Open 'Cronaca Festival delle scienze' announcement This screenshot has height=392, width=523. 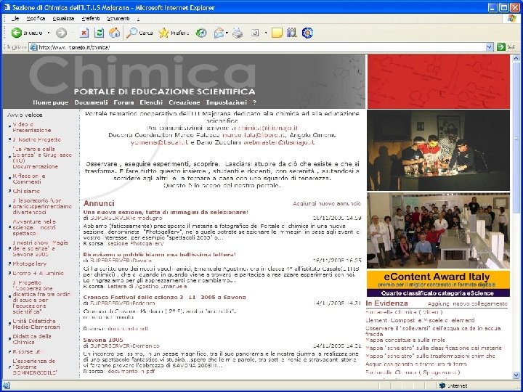tap(164, 297)
